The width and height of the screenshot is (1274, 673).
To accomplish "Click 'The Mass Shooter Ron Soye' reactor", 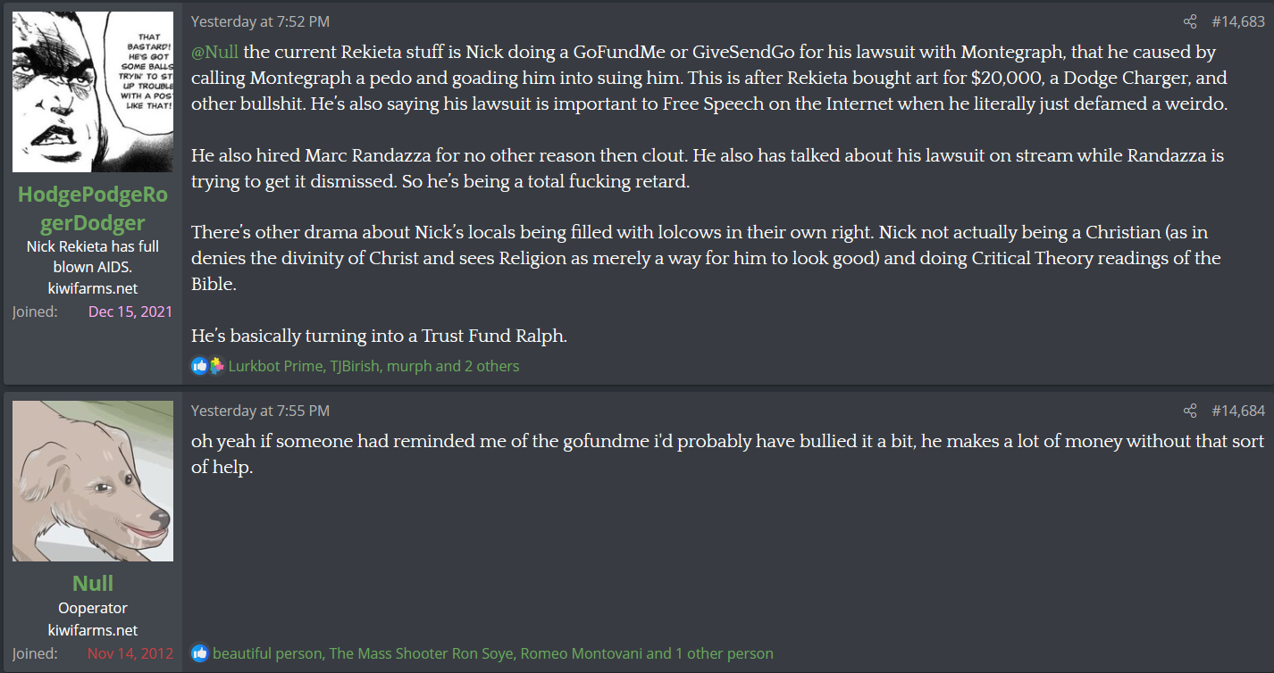I will coord(421,653).
